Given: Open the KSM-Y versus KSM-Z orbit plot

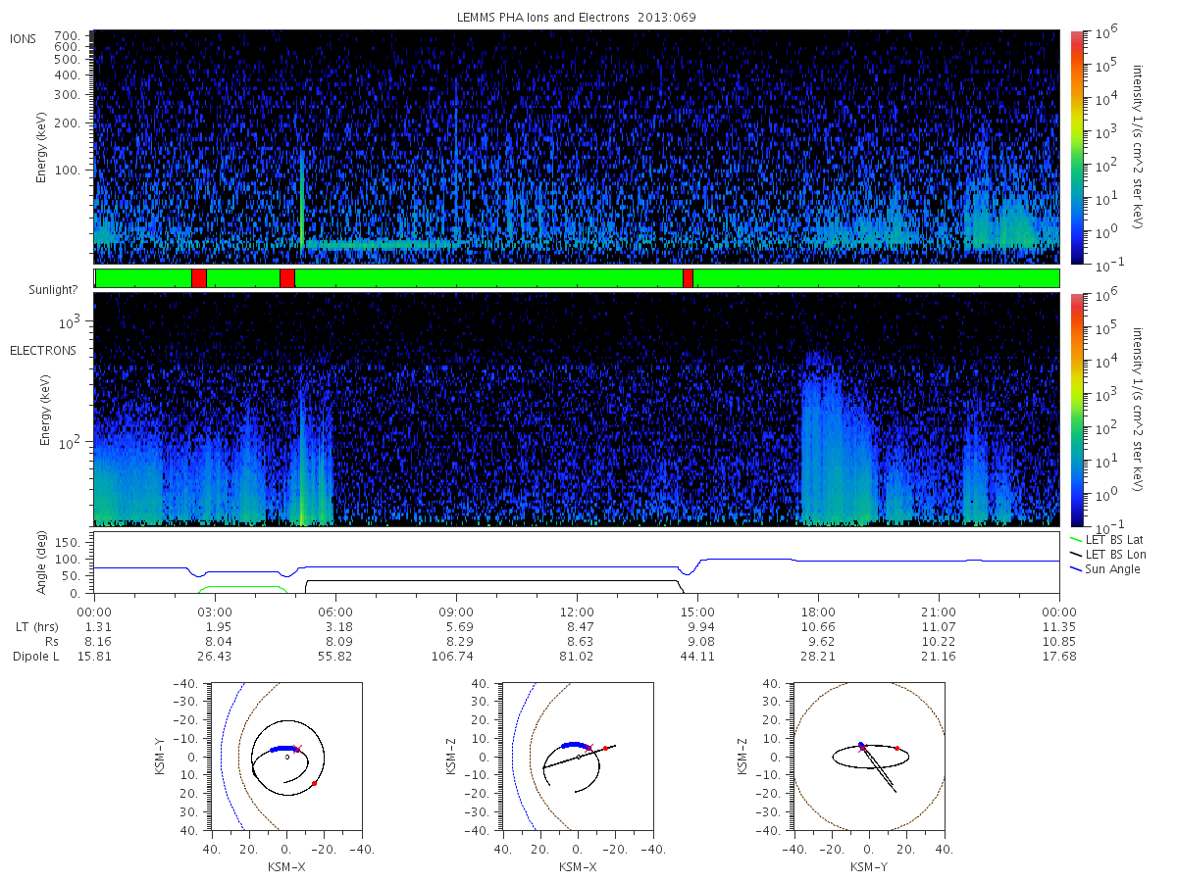Looking at the screenshot, I should point(869,757).
